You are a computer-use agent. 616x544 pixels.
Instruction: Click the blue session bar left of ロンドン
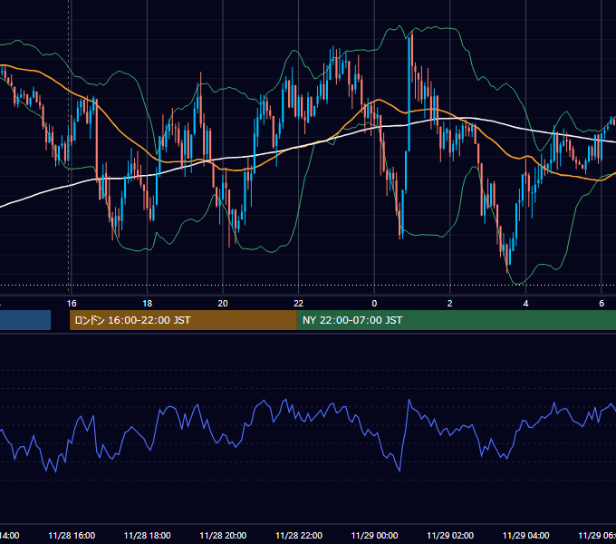(25, 320)
